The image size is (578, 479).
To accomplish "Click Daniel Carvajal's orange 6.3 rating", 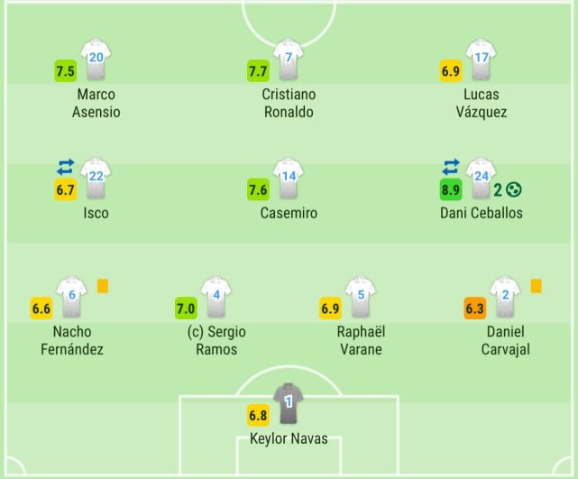I will coord(475,309).
